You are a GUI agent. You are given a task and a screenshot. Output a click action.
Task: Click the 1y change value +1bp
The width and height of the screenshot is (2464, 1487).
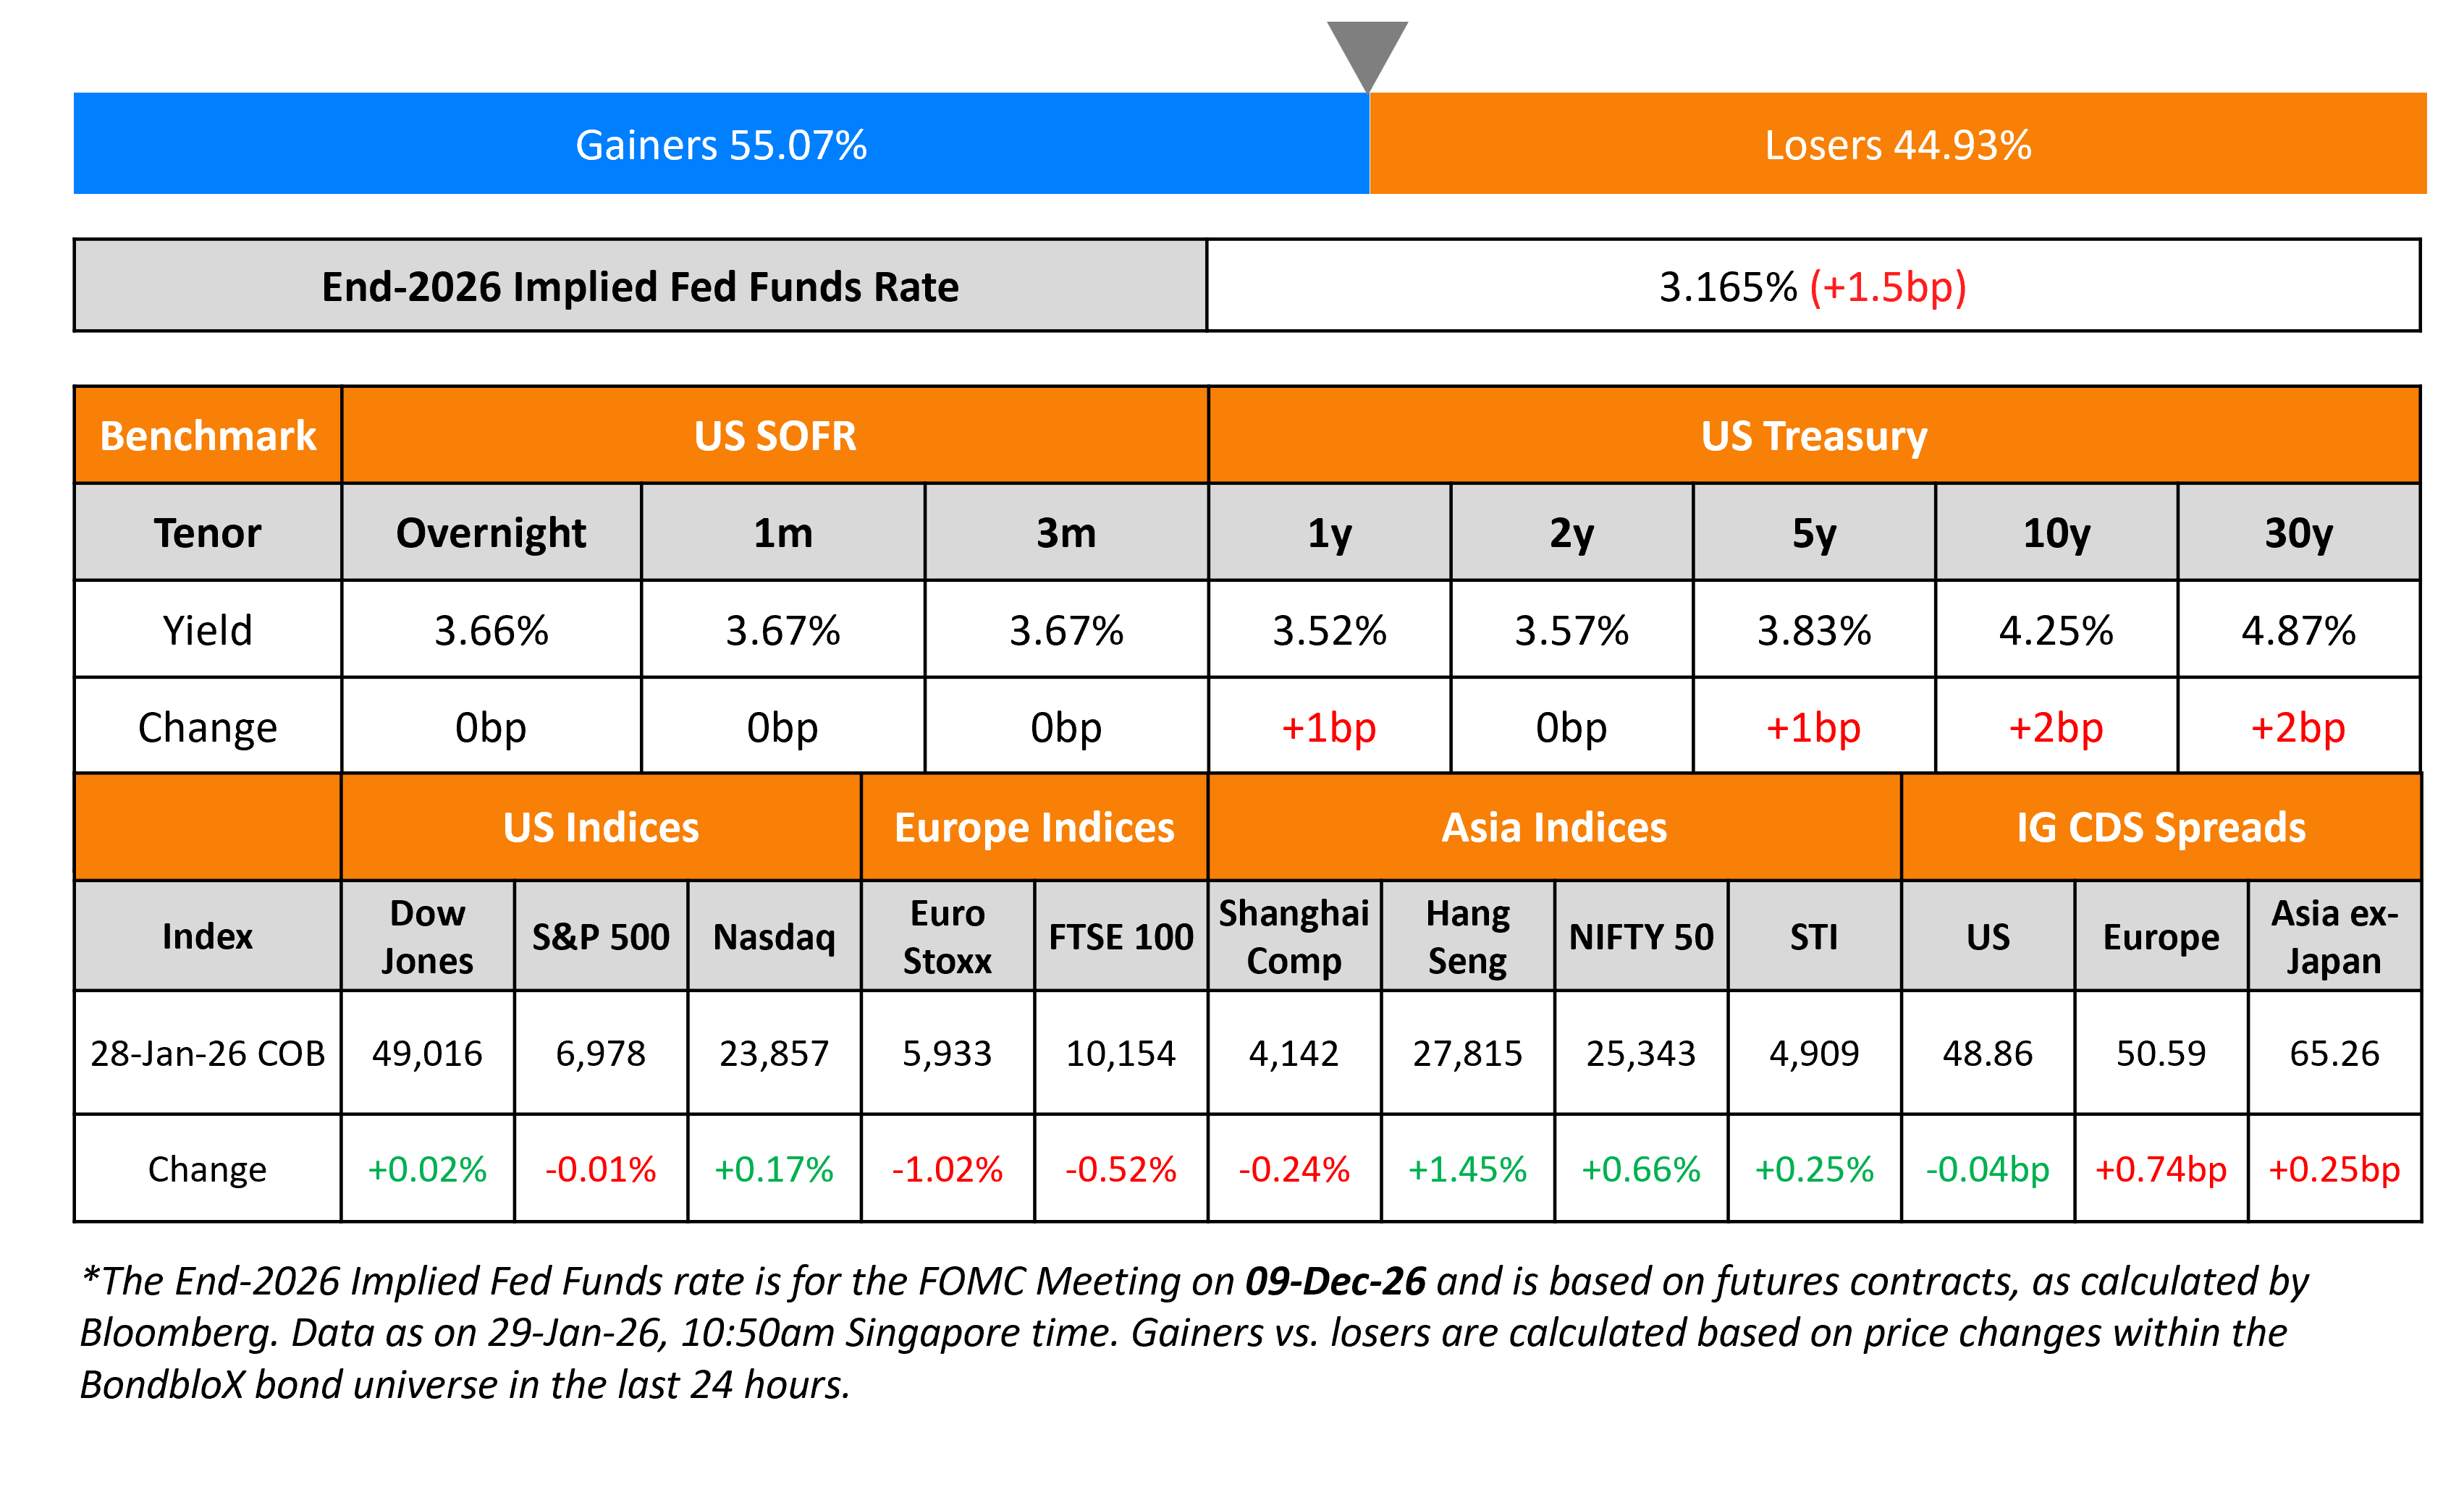click(x=1329, y=727)
